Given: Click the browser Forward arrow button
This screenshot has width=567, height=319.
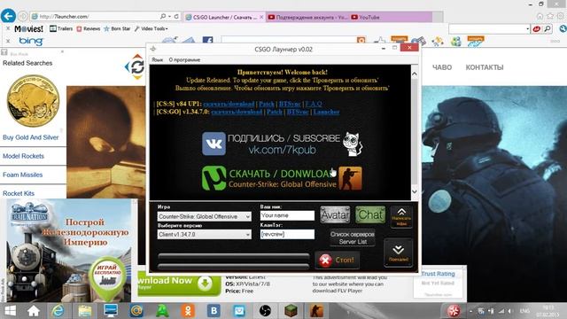Looking at the screenshot, I should (23, 16).
